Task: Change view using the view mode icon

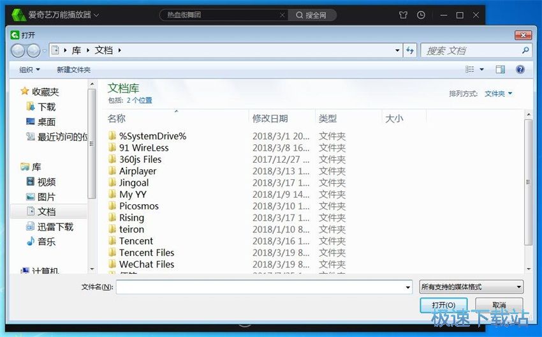Action: (x=470, y=70)
